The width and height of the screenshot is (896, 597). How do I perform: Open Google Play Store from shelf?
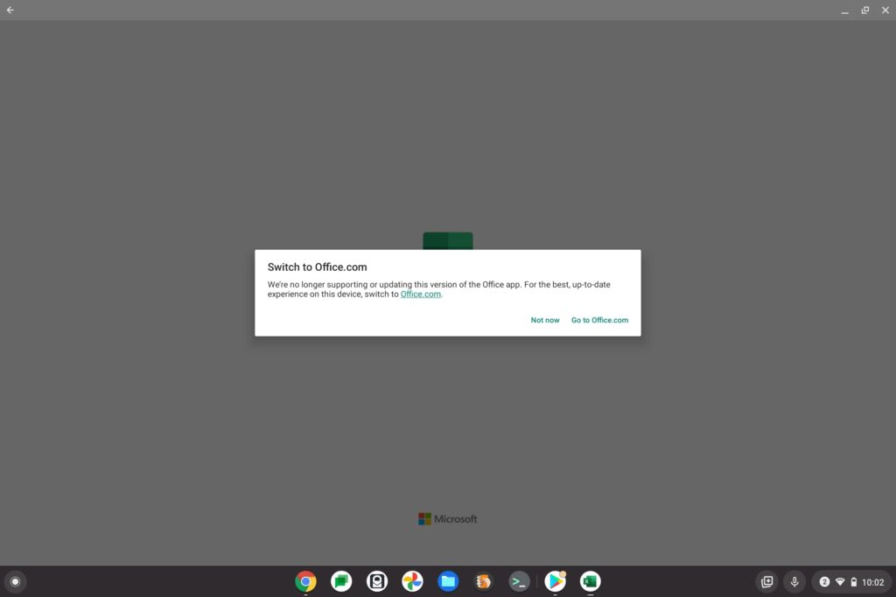555,581
